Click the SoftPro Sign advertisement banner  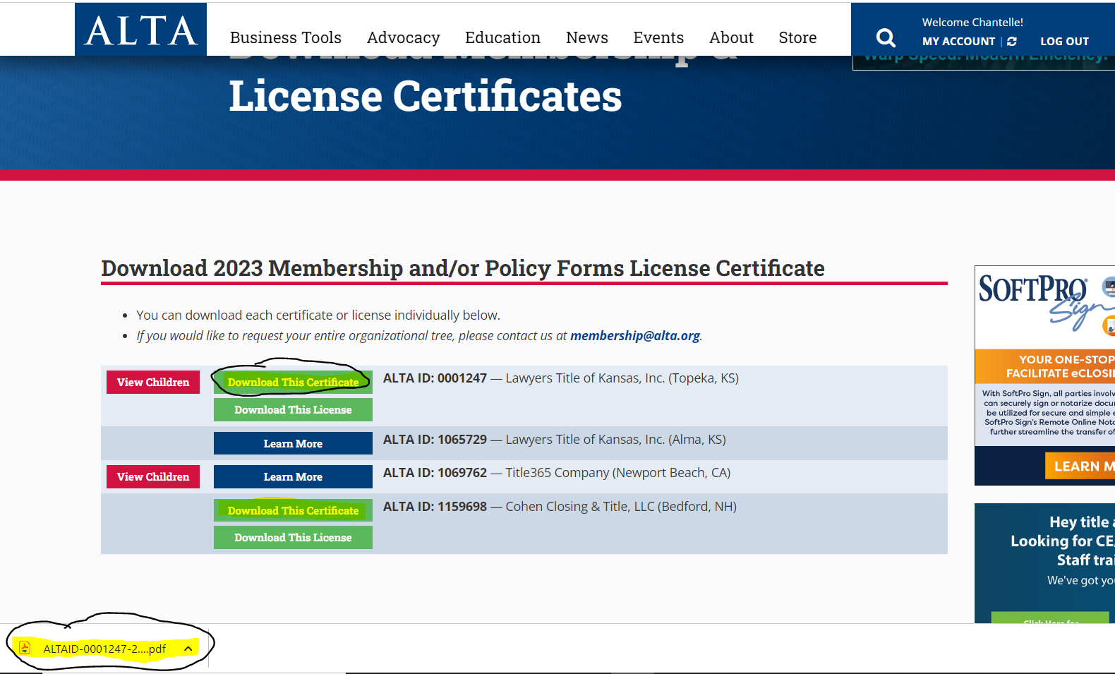pyautogui.click(x=1044, y=375)
